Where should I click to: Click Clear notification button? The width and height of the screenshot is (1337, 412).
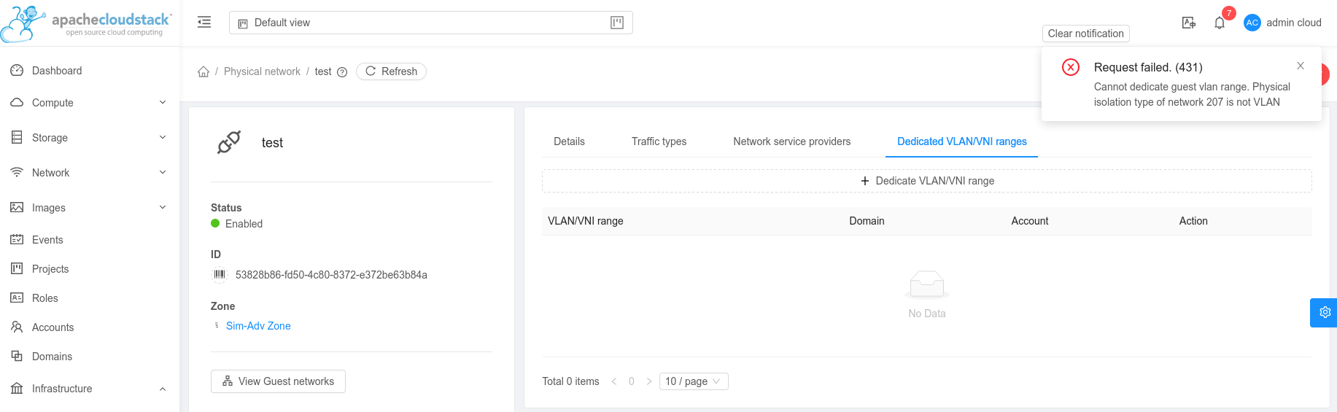(1085, 34)
